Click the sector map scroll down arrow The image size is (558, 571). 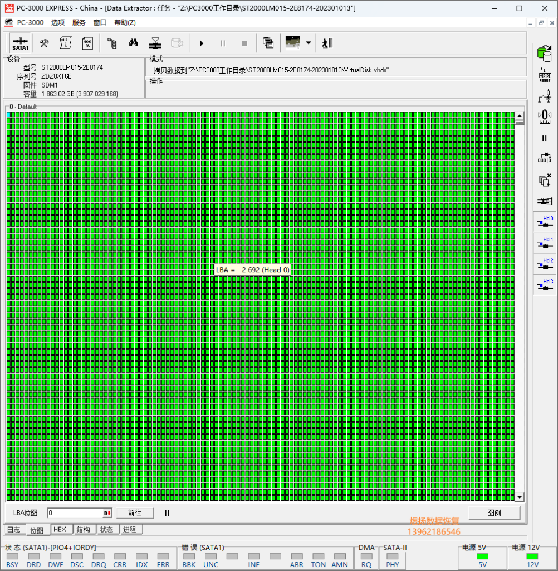[x=520, y=497]
